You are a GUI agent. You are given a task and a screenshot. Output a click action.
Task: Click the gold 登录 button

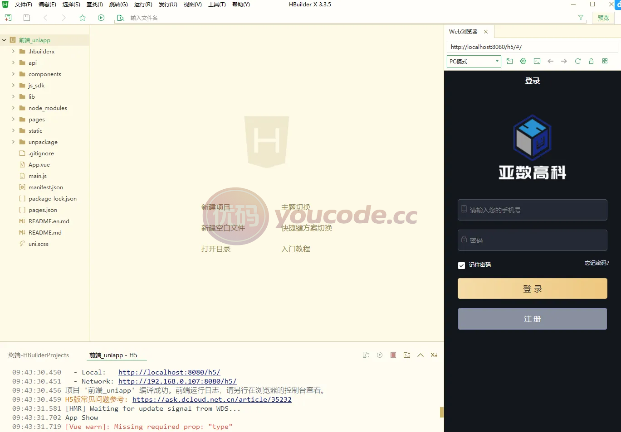(533, 288)
